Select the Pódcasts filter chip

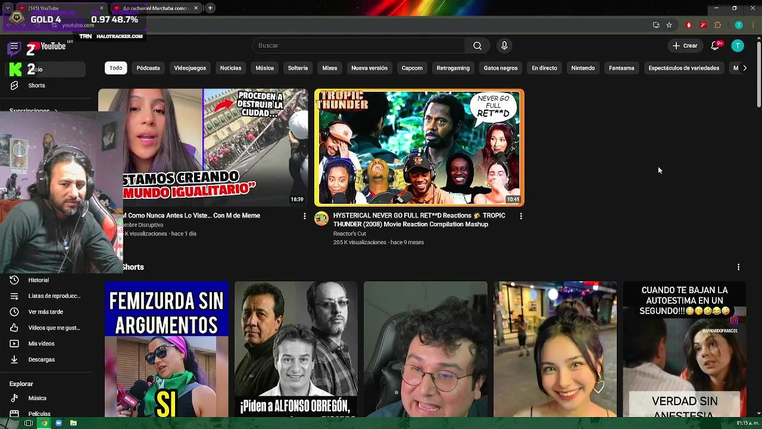pyautogui.click(x=148, y=68)
